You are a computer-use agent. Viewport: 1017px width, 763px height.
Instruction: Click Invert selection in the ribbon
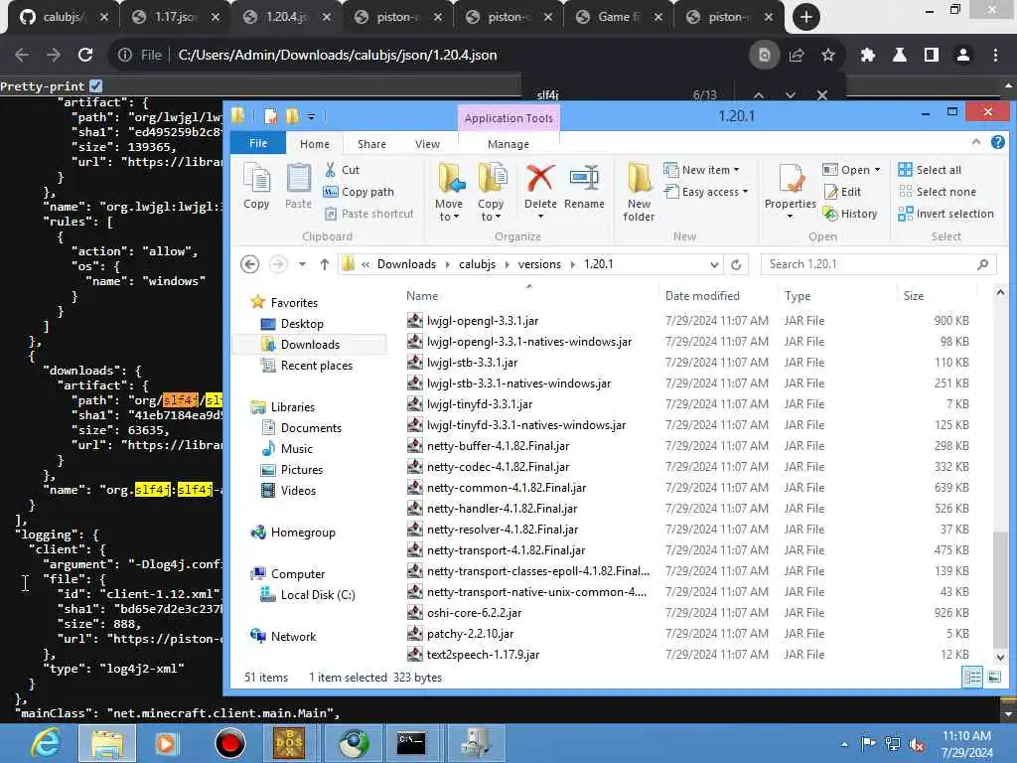(x=945, y=214)
